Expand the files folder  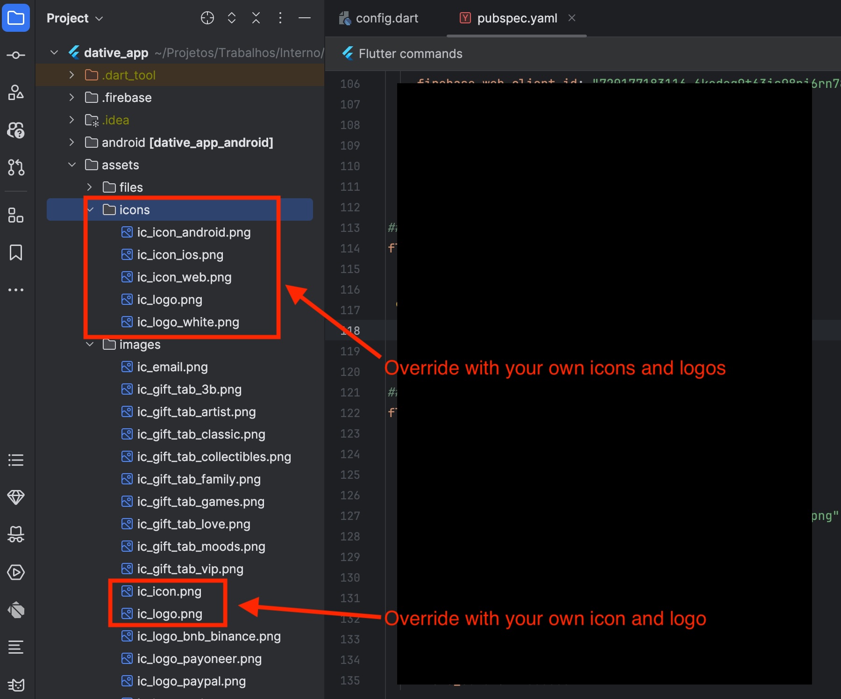tap(90, 187)
